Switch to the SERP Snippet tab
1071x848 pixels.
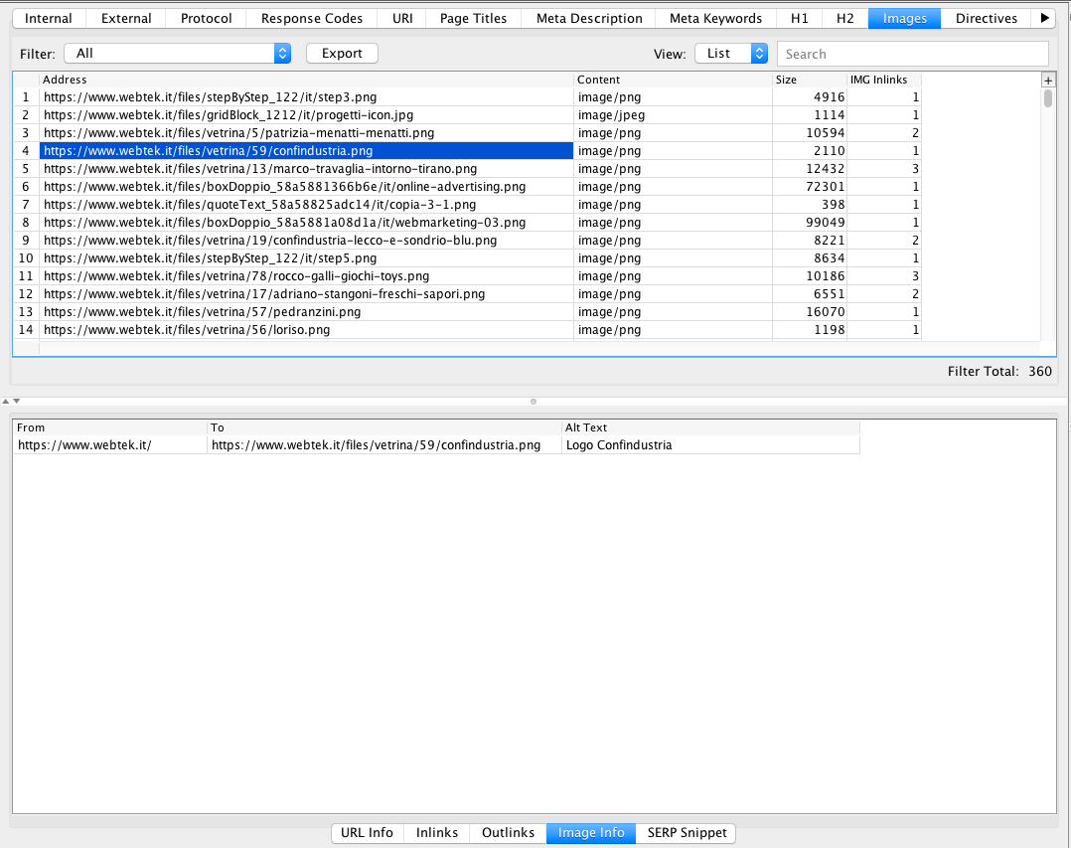687,833
